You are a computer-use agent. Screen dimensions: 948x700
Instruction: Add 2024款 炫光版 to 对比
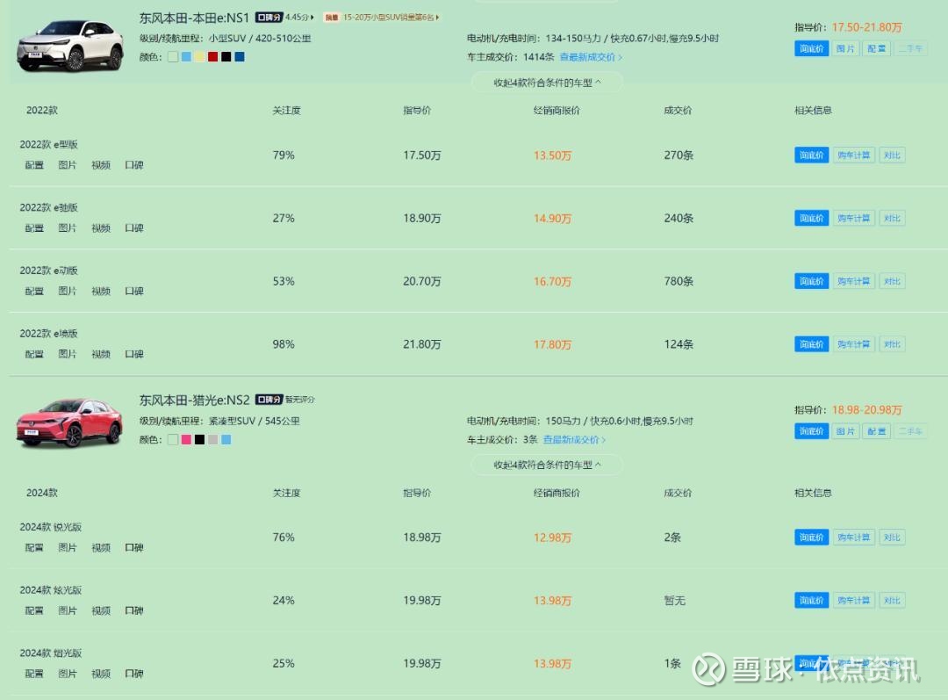[x=892, y=600]
